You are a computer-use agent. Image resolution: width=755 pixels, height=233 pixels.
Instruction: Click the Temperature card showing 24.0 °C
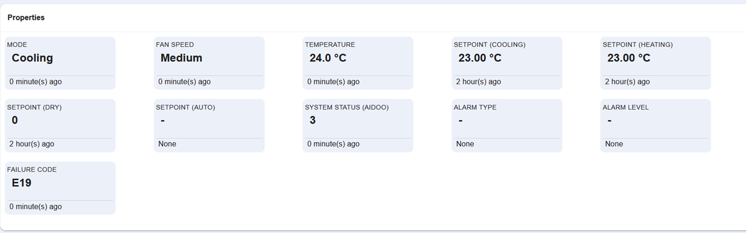358,63
